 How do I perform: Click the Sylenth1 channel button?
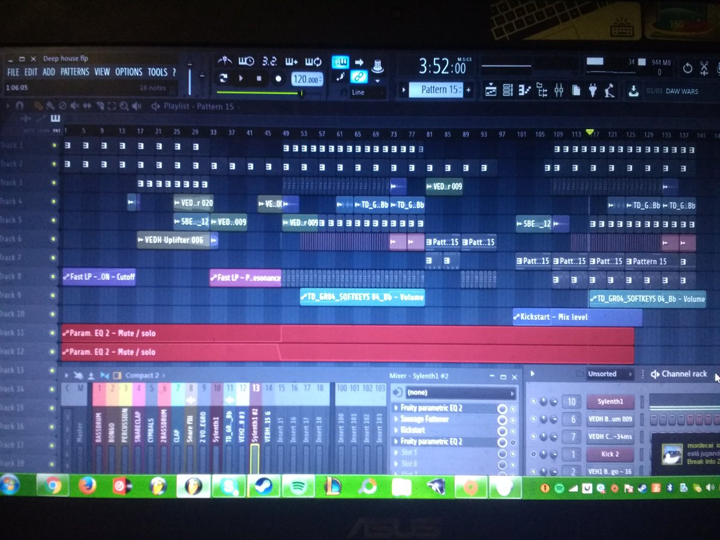point(610,402)
